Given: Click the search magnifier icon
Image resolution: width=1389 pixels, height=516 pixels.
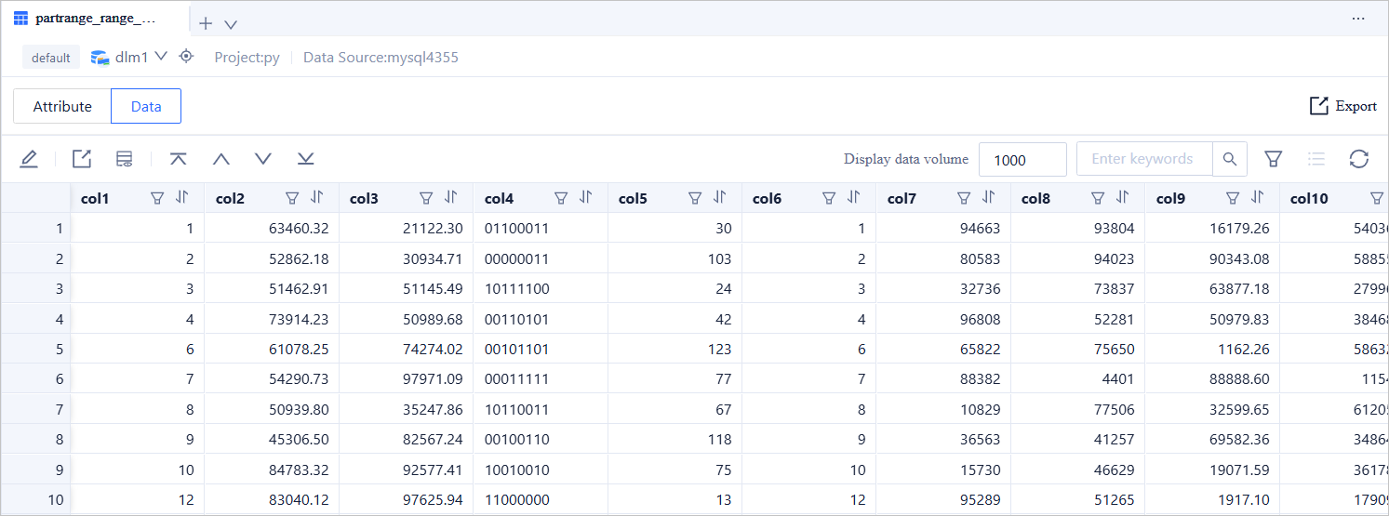Looking at the screenshot, I should tap(1229, 159).
